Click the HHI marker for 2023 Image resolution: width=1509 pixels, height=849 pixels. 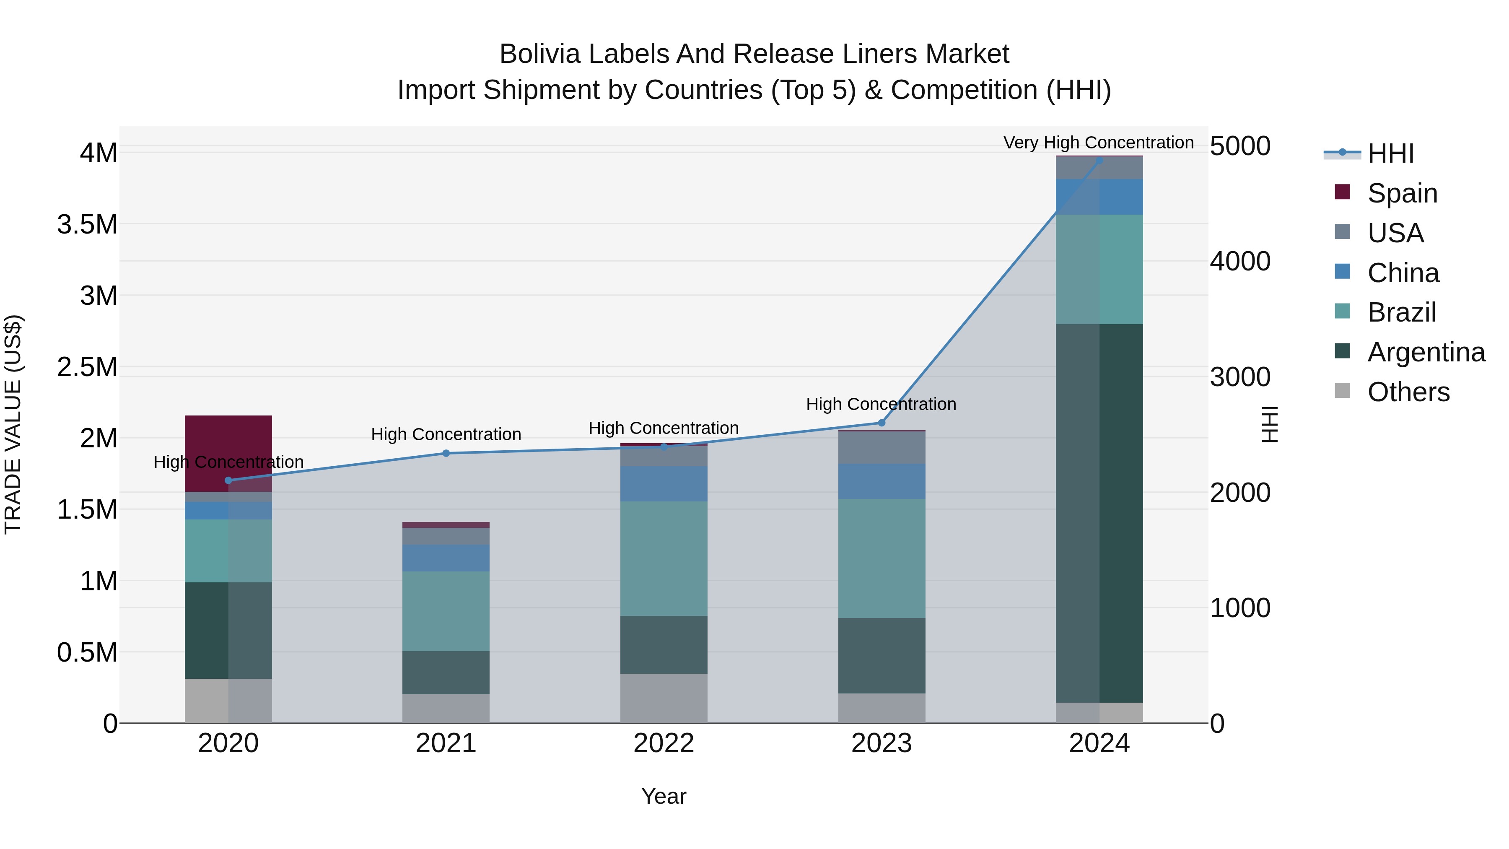point(882,423)
